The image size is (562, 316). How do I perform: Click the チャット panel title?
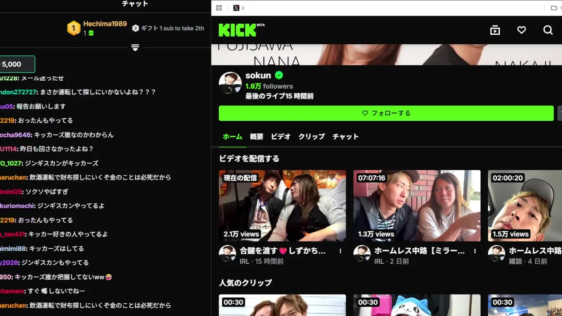[135, 4]
